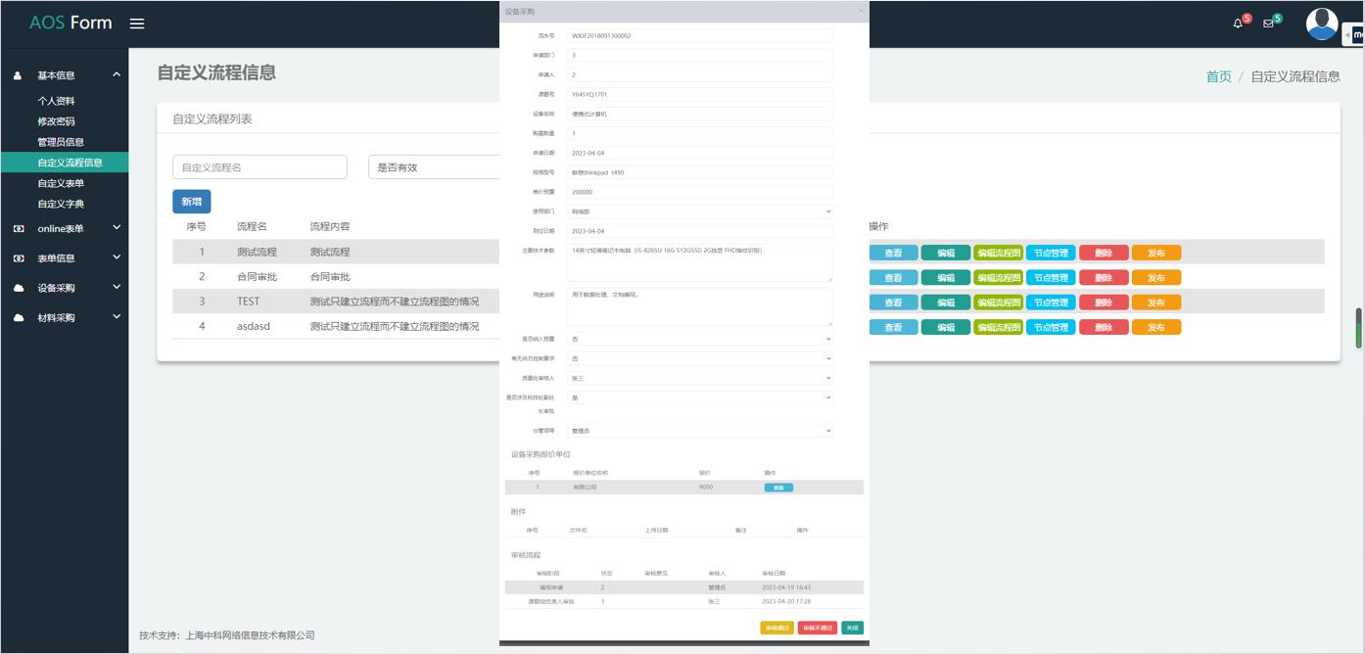1365x654 pixels.
Task: Click the yellow 审核通过 button
Action: click(x=777, y=628)
